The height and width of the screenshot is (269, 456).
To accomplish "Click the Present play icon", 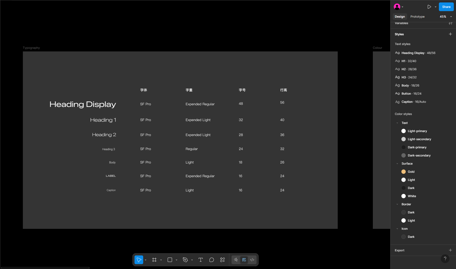I will pos(429,7).
